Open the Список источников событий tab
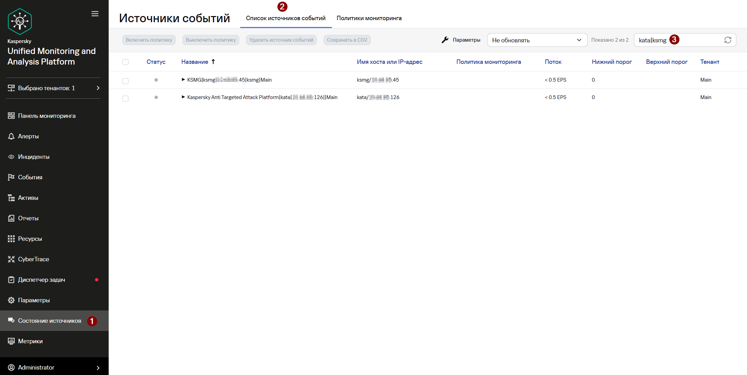Viewport: 747px width, 375px height. click(x=286, y=18)
